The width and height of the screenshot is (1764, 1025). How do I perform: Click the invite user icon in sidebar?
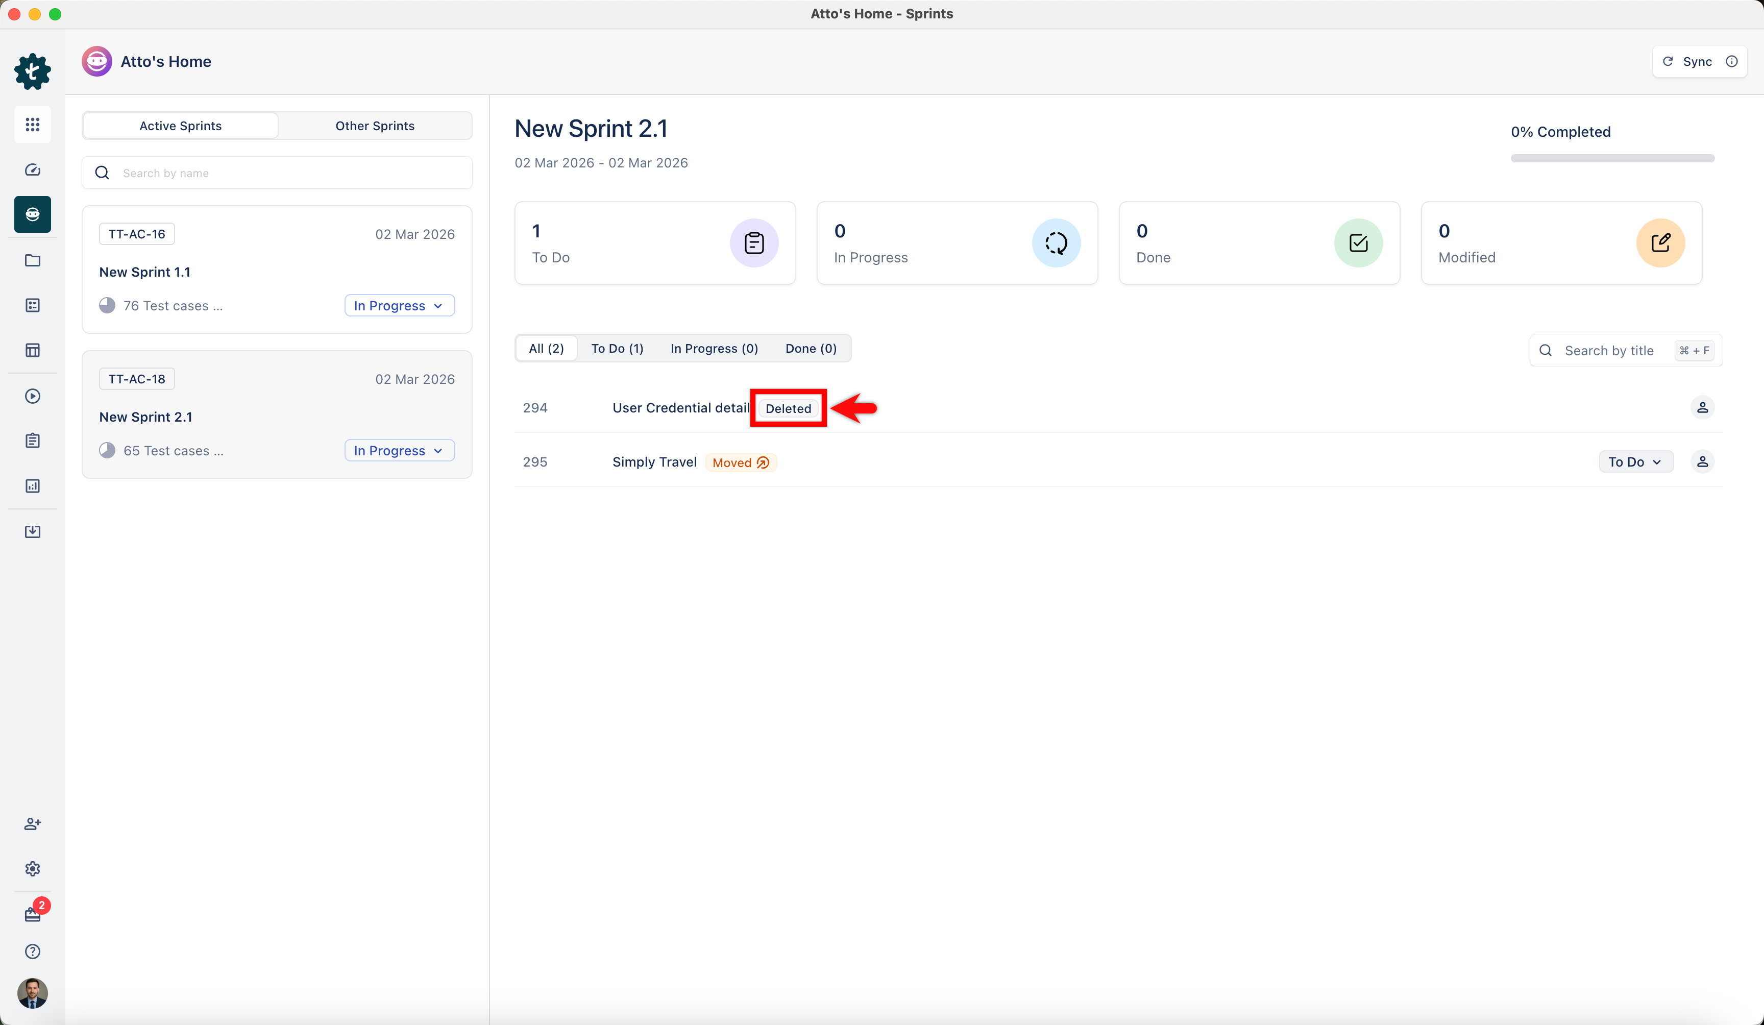[x=32, y=824]
